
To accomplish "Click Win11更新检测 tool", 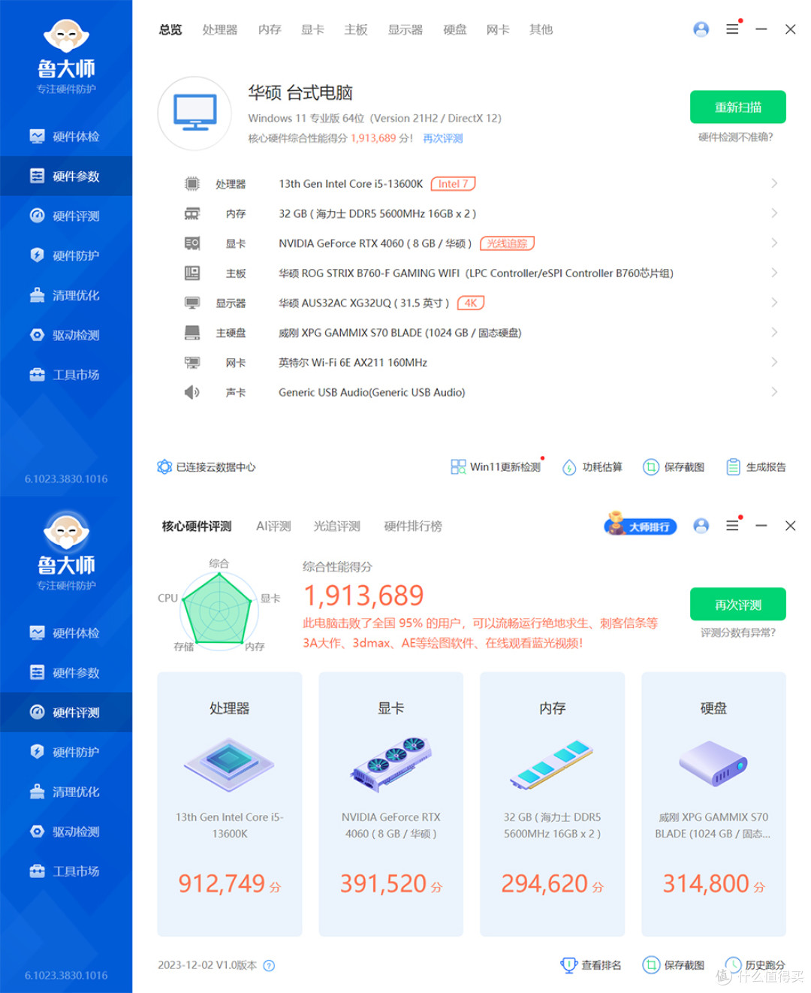I will click(x=496, y=467).
